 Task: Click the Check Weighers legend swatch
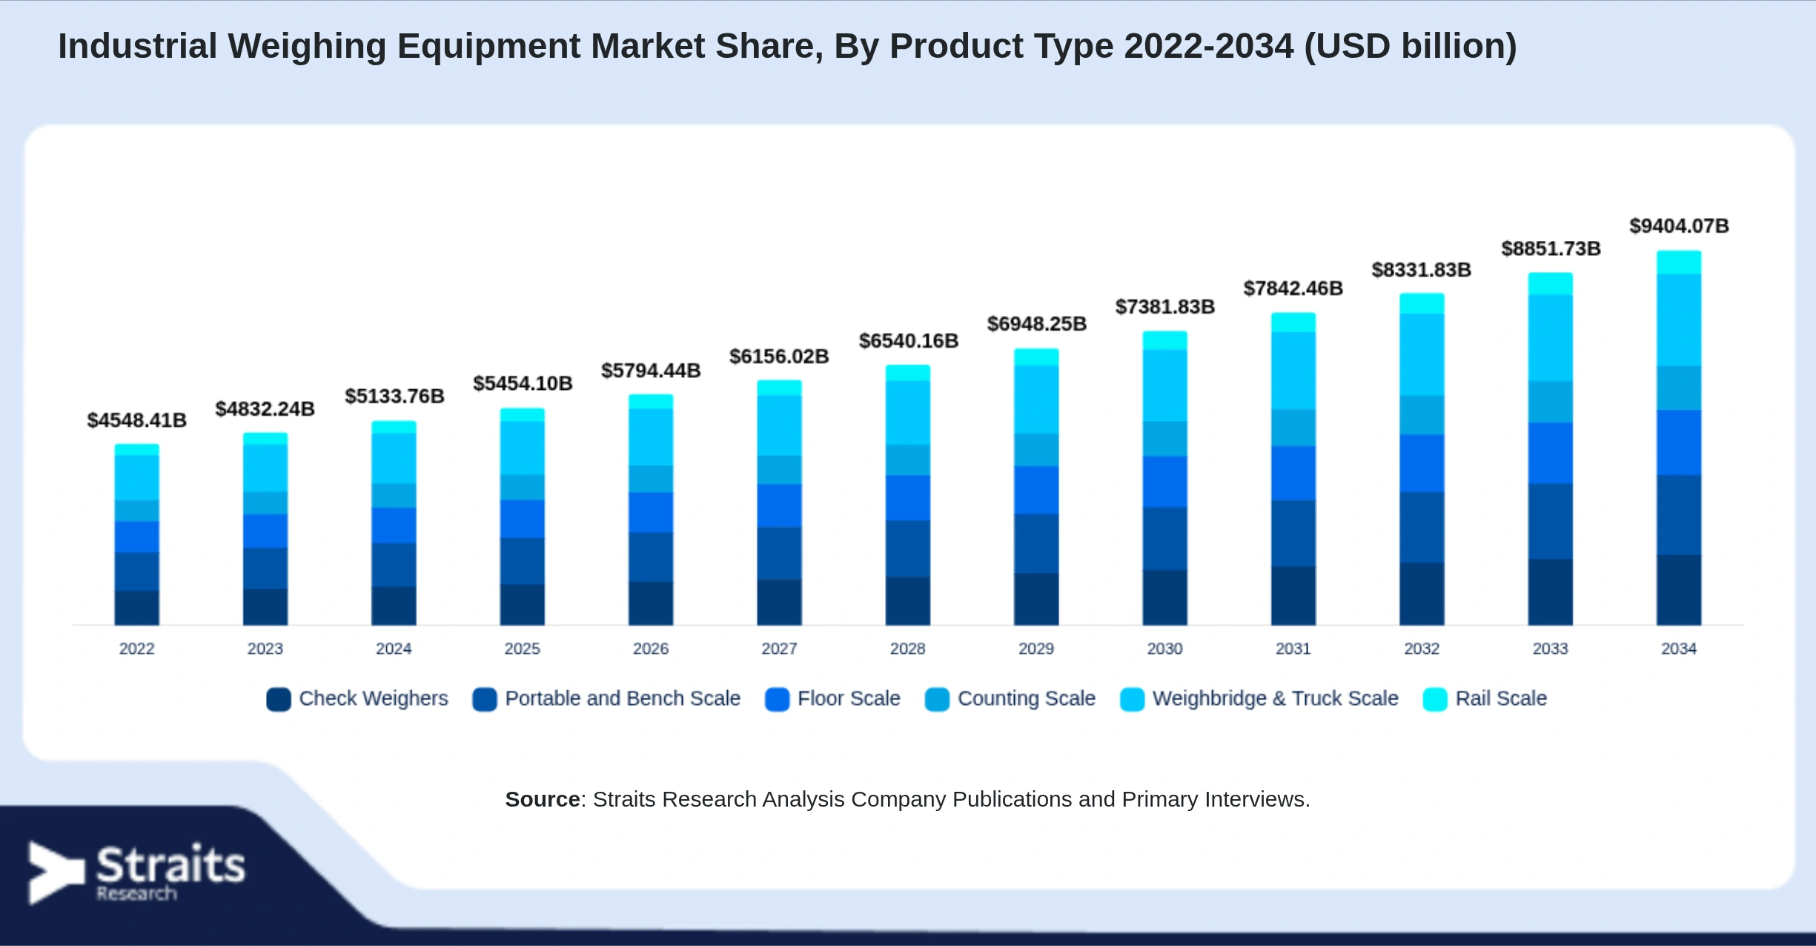pyautogui.click(x=279, y=699)
